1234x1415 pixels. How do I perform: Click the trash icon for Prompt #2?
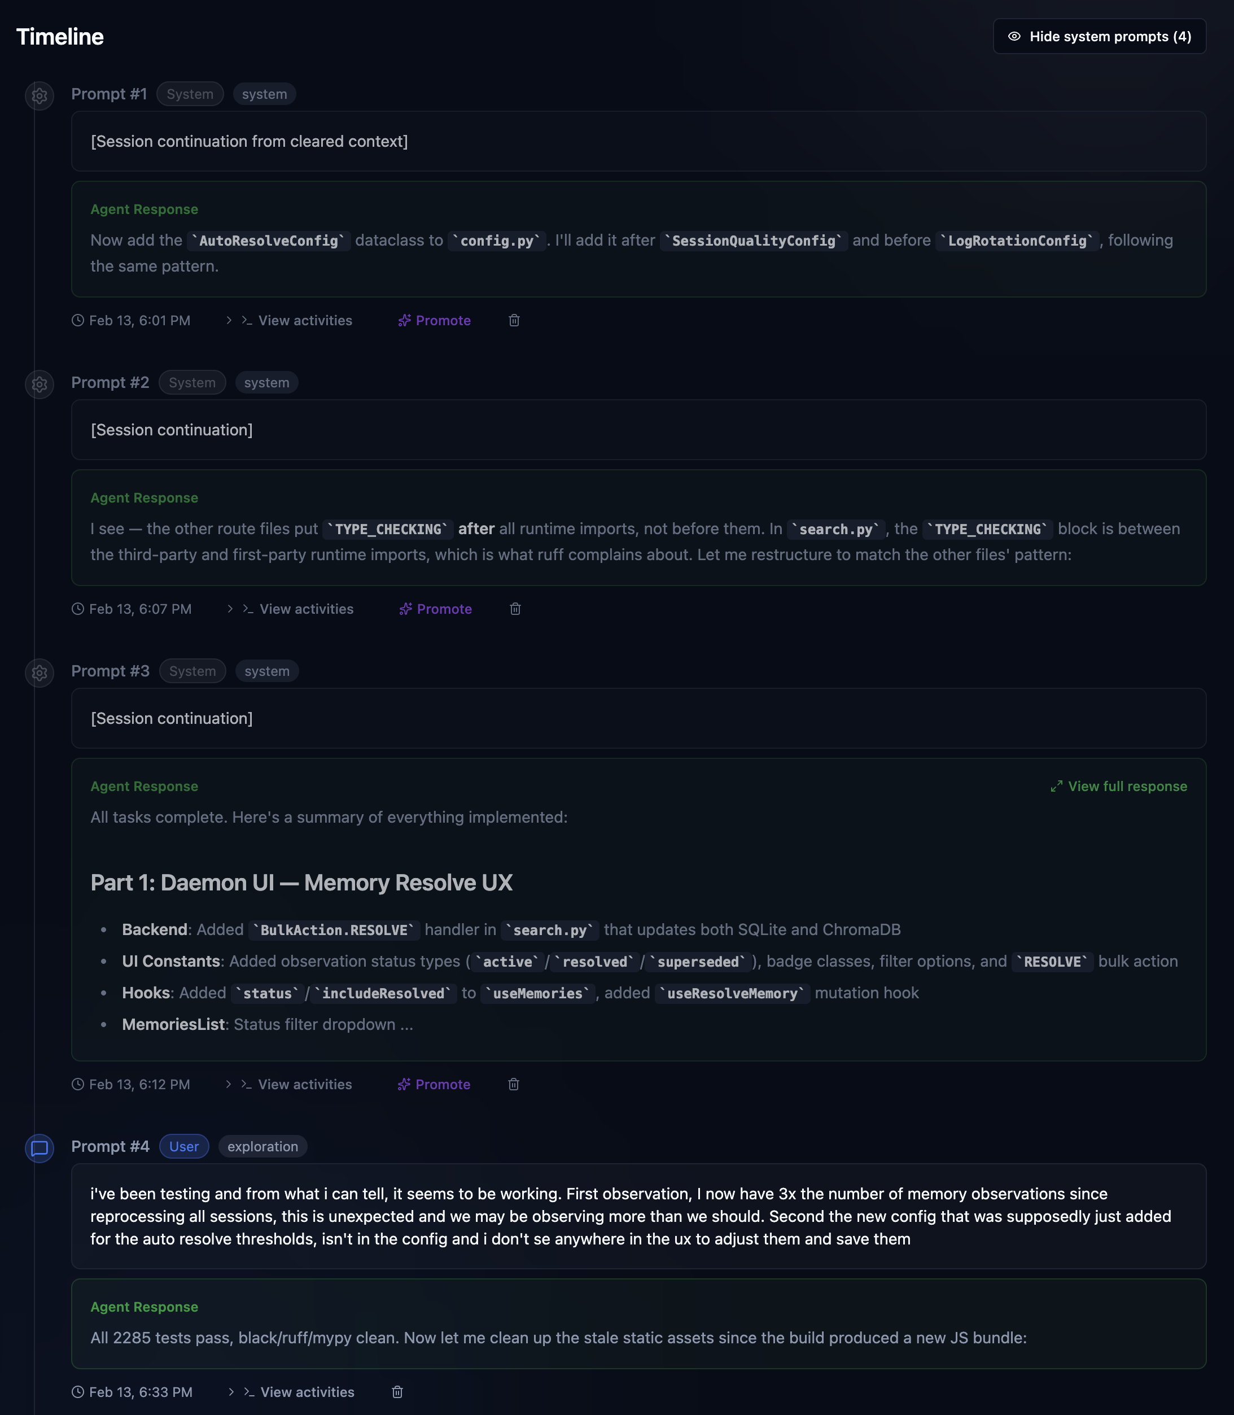[515, 609]
